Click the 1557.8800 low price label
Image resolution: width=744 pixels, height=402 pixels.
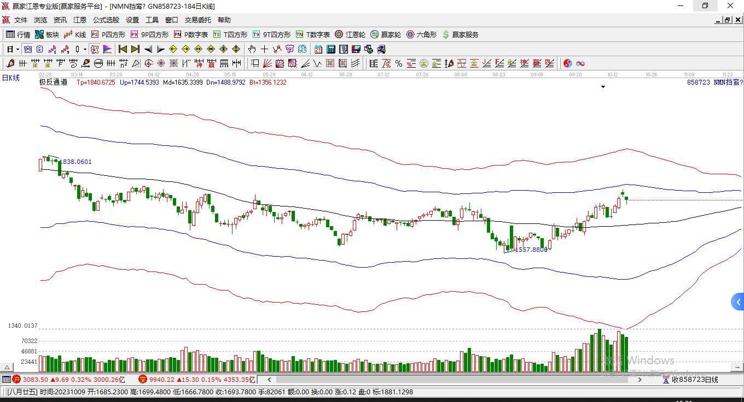click(x=530, y=250)
